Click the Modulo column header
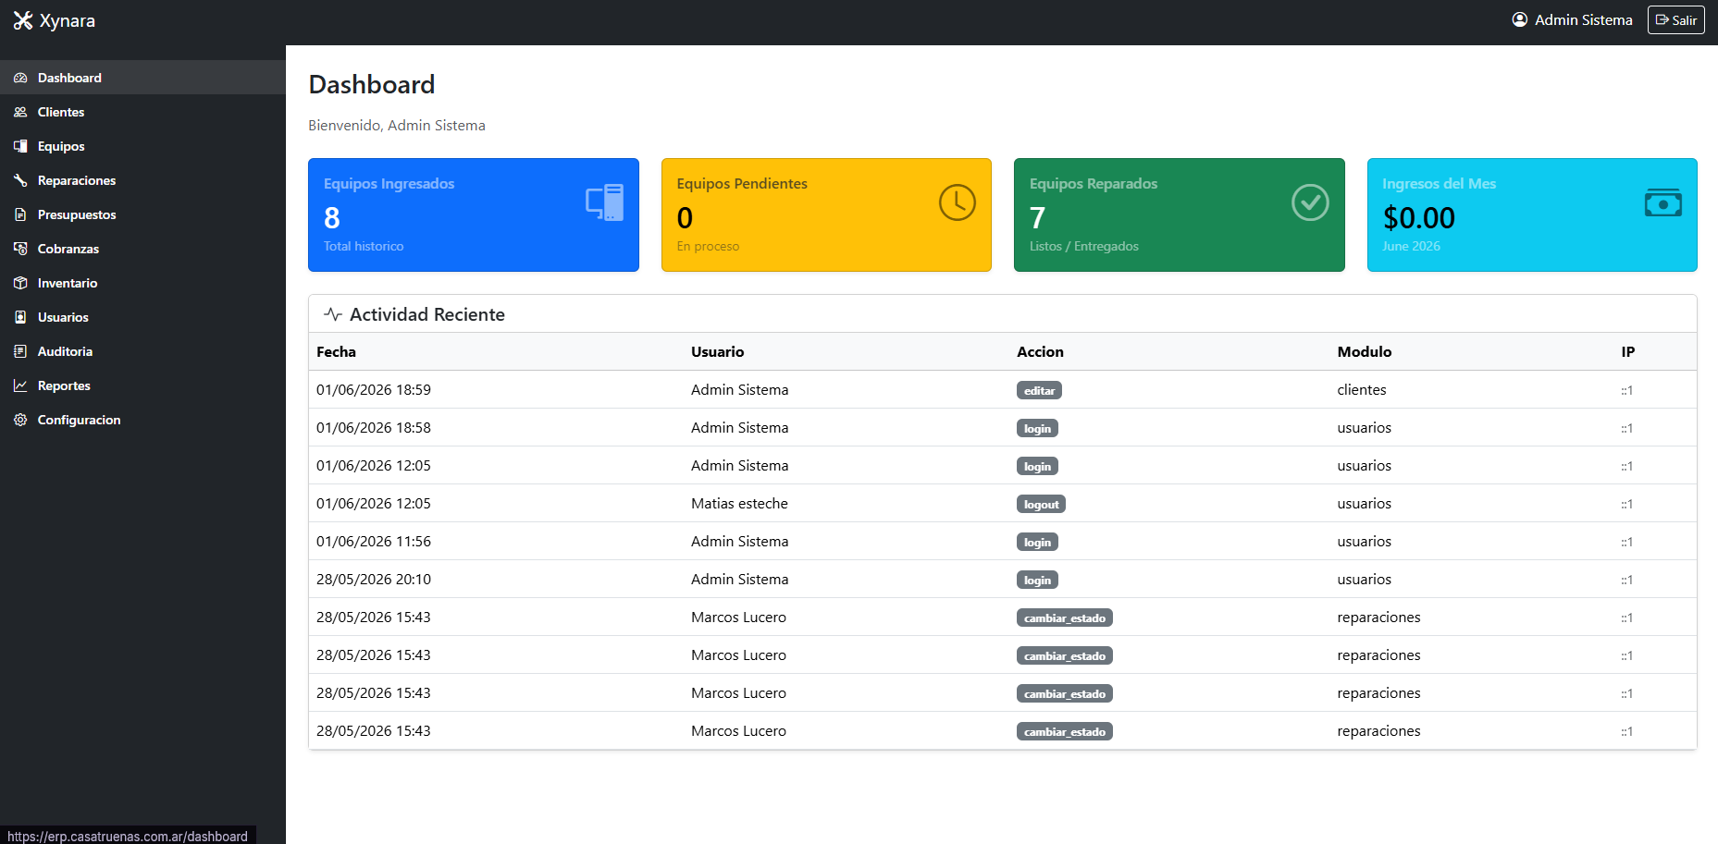Viewport: 1718px width, 844px height. 1364,351
